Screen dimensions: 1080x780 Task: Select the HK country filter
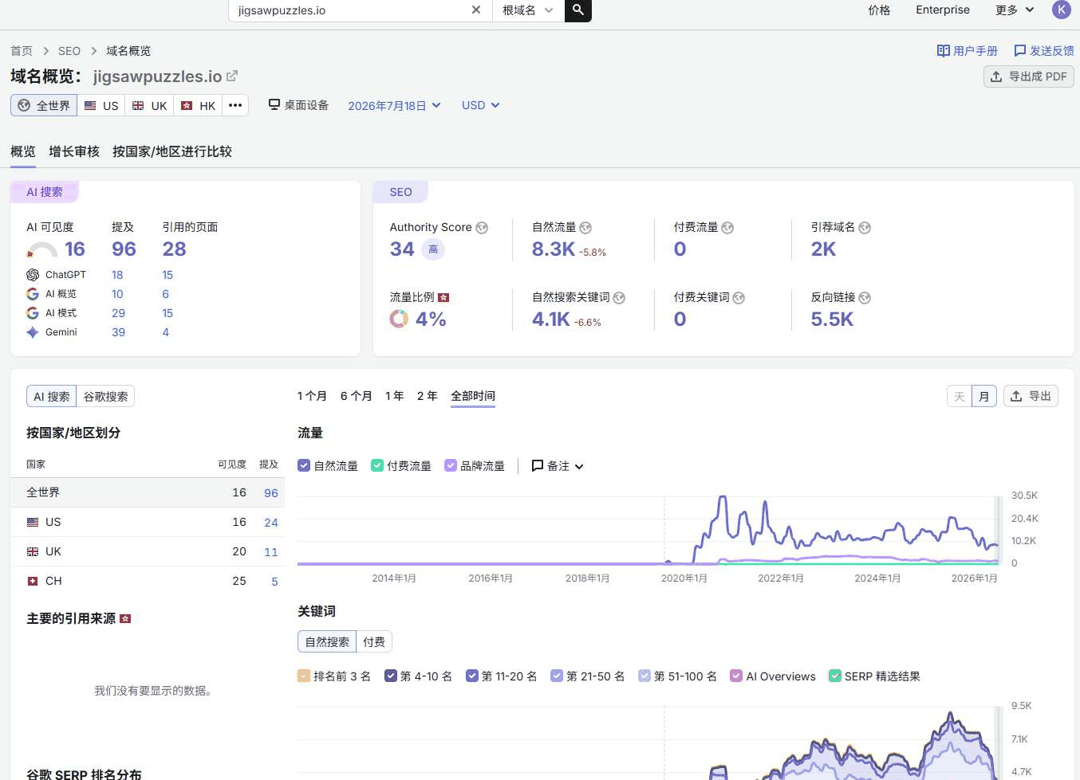pos(199,105)
